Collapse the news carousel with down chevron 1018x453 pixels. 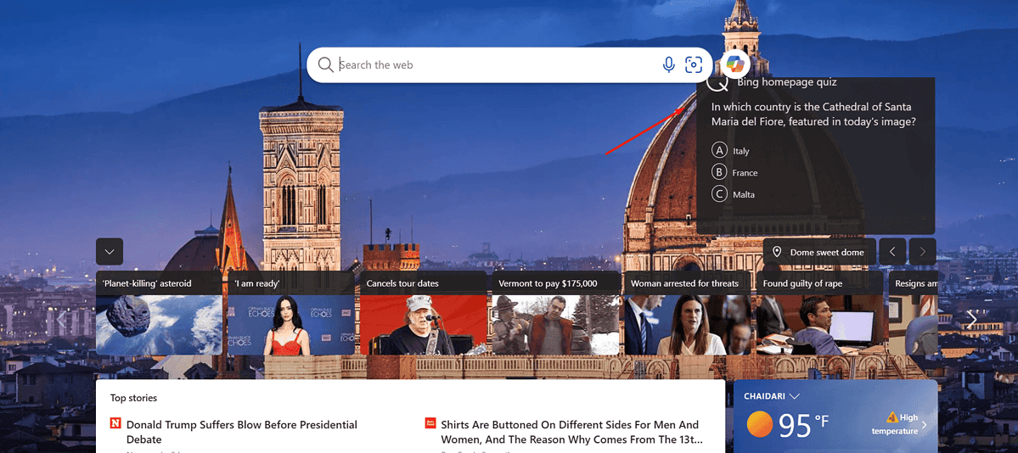(109, 251)
